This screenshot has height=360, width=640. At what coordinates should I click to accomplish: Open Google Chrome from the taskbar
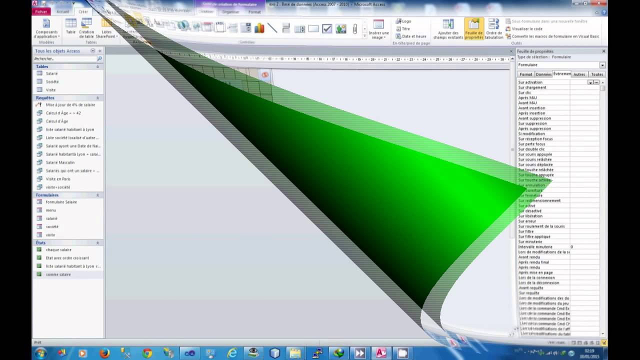click(x=147, y=353)
